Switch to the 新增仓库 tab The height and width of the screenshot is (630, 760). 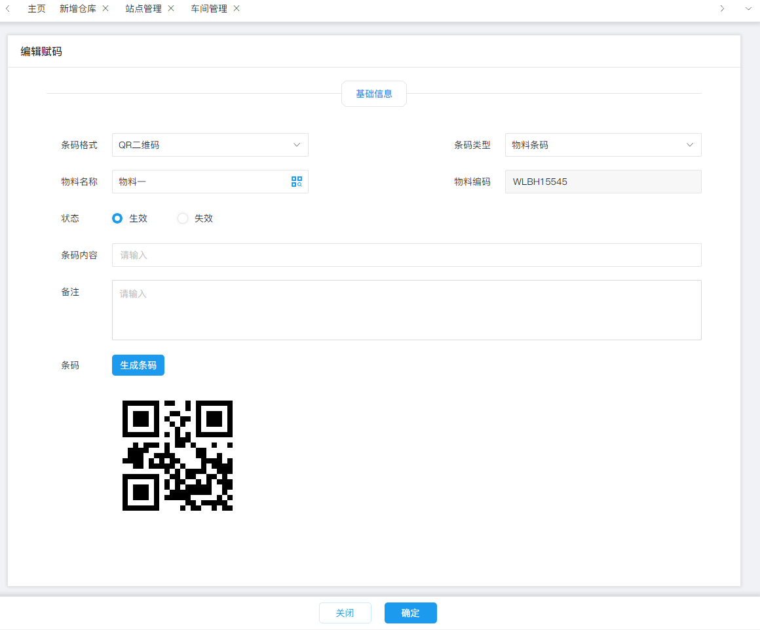coord(77,9)
